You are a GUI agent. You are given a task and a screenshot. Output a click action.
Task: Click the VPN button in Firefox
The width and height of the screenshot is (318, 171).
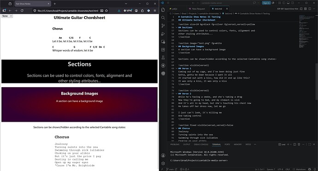(x=128, y=11)
